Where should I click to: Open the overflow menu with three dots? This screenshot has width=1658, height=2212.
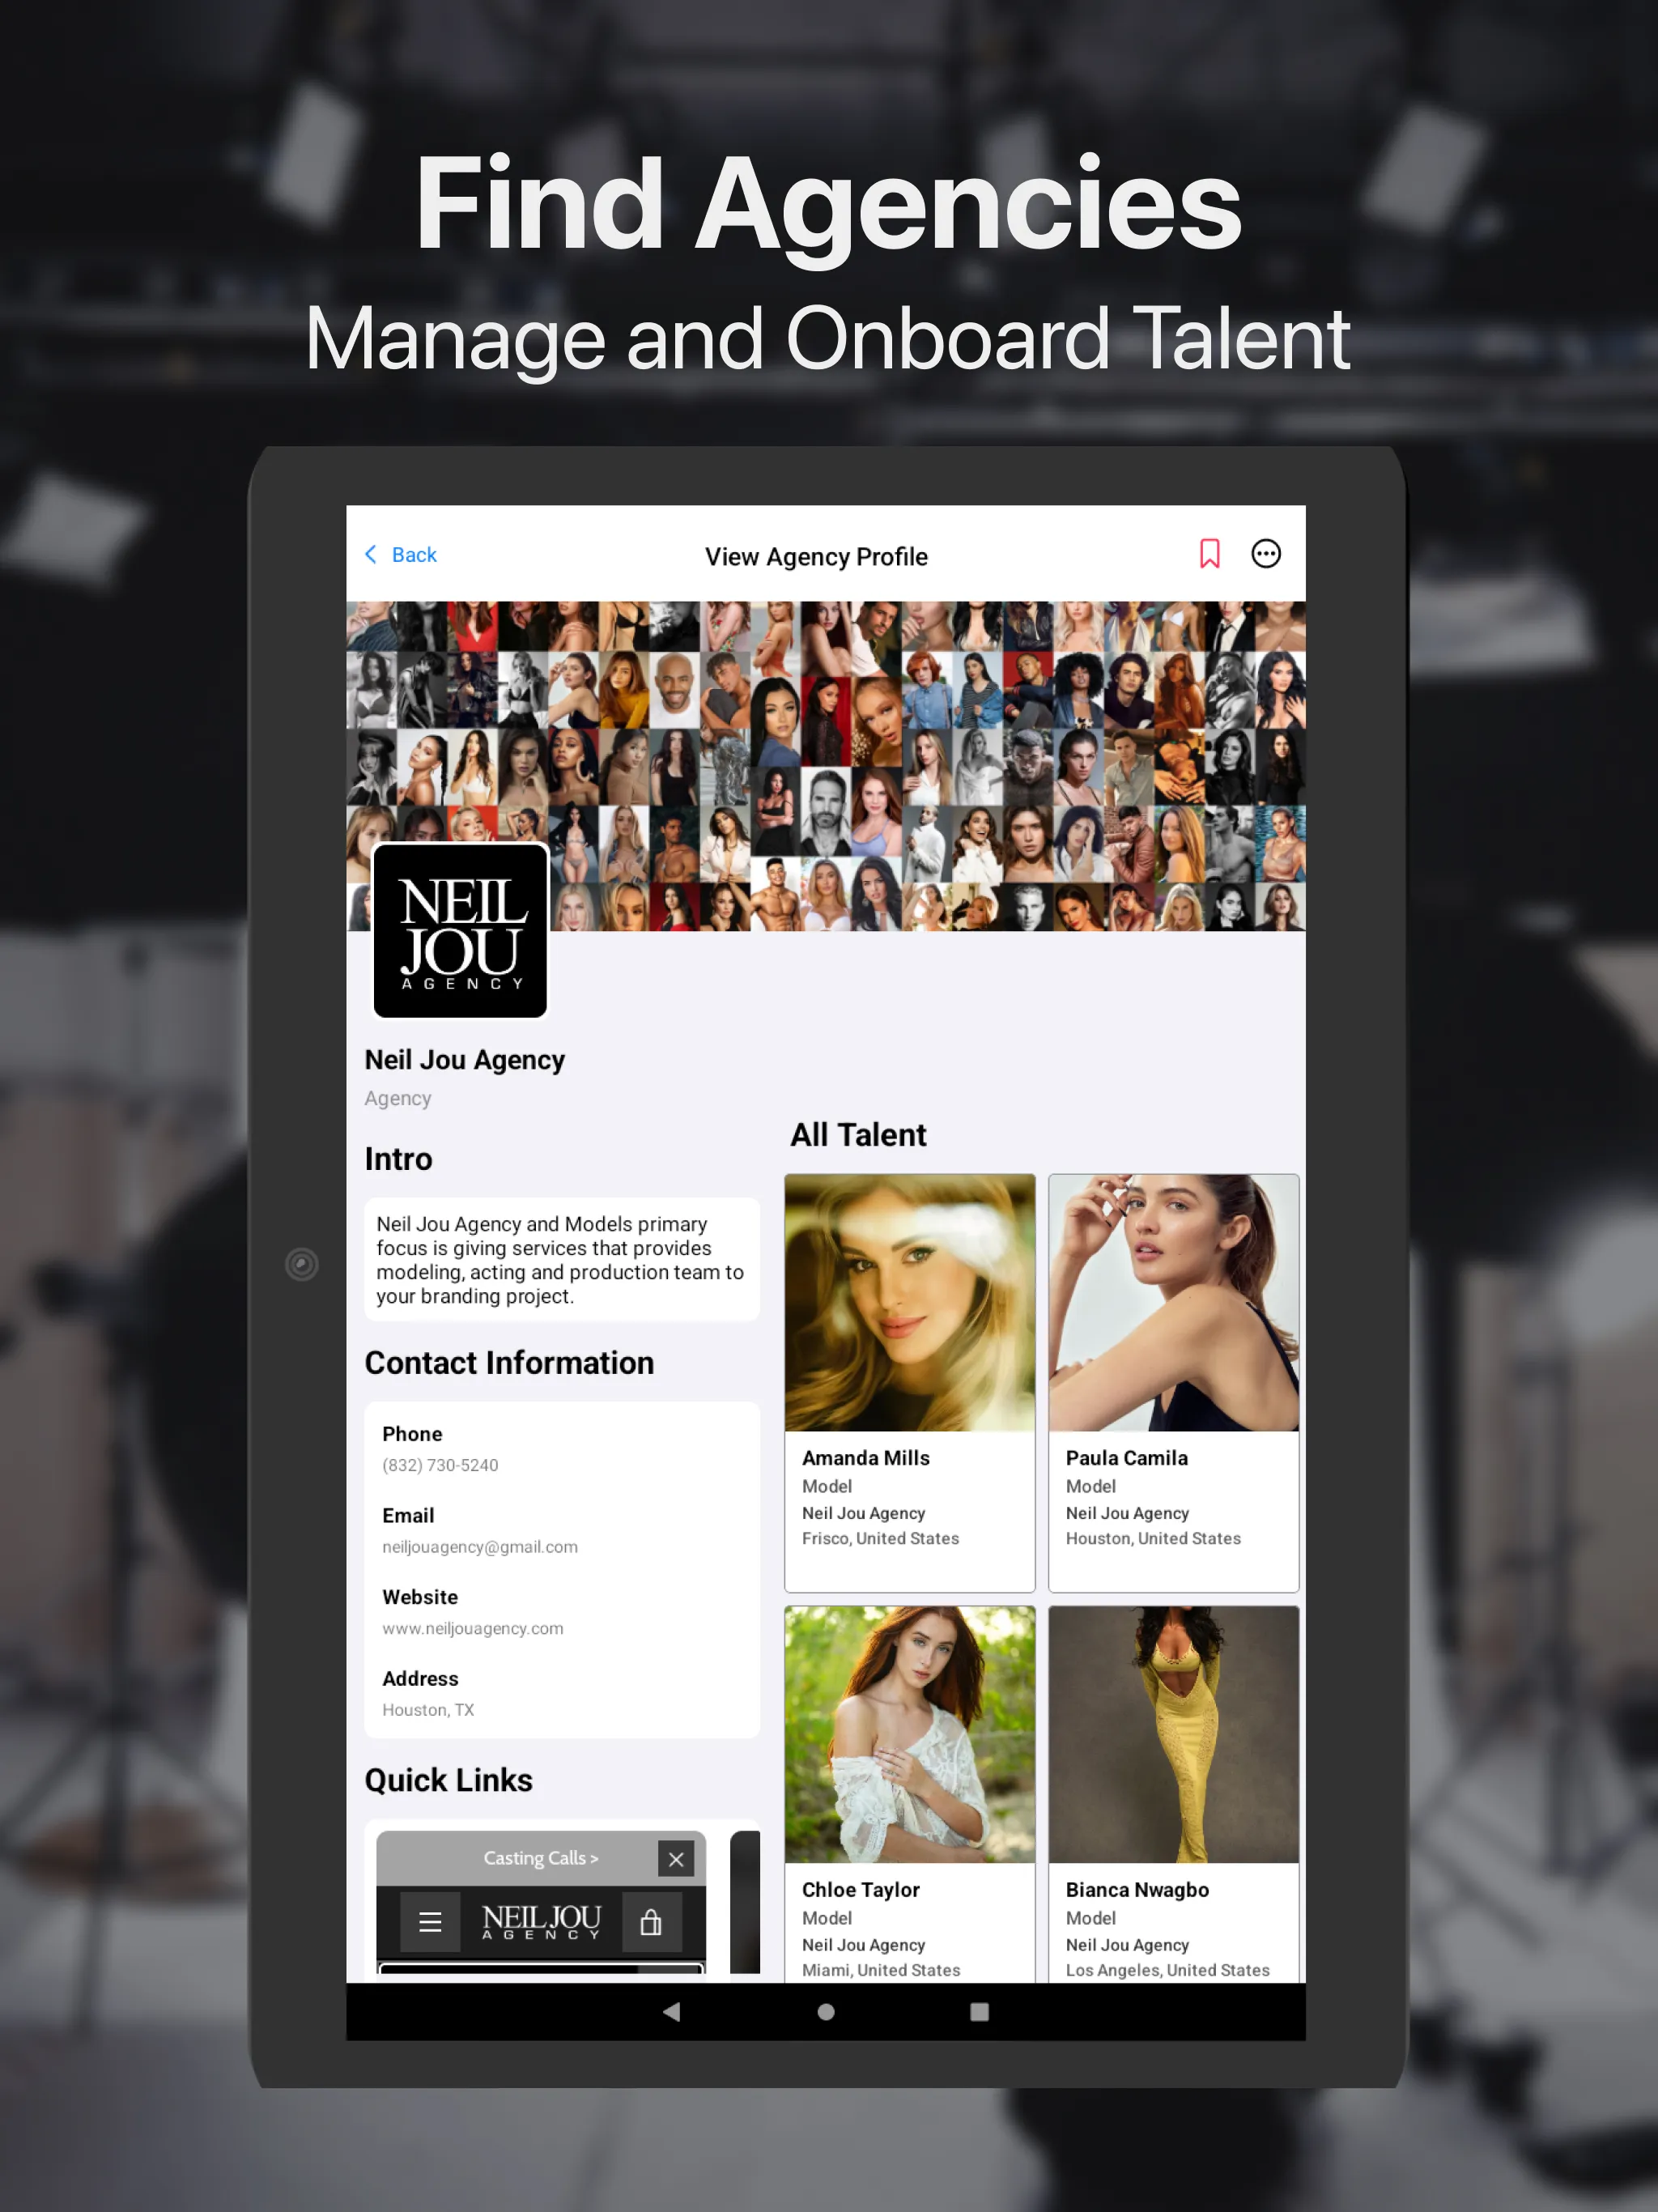1265,554
